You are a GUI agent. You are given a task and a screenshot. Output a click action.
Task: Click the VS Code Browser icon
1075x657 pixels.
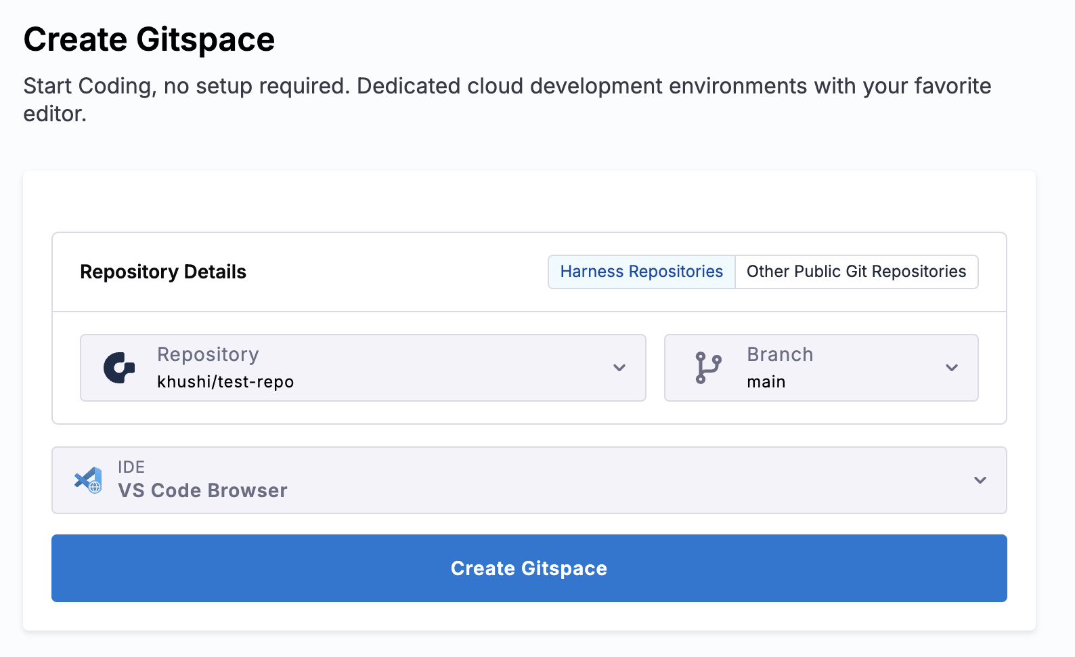click(x=88, y=480)
